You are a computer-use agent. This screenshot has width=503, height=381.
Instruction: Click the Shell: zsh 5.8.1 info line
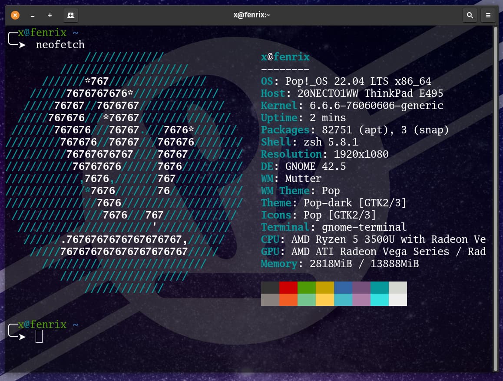tap(304, 142)
